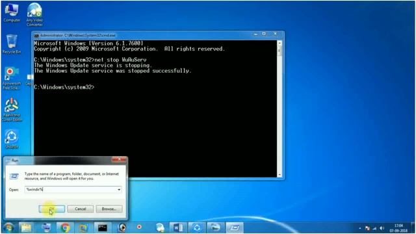This screenshot has height=234, width=416.
Task: Minimize the Command Prompt window
Action: [x=255, y=34]
